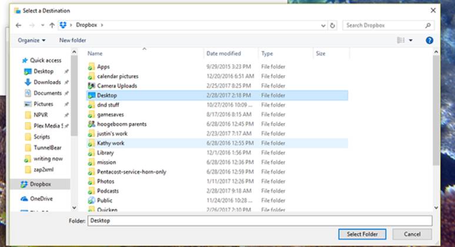
Task: Click the Refresh icon in address bar
Action: (333, 25)
